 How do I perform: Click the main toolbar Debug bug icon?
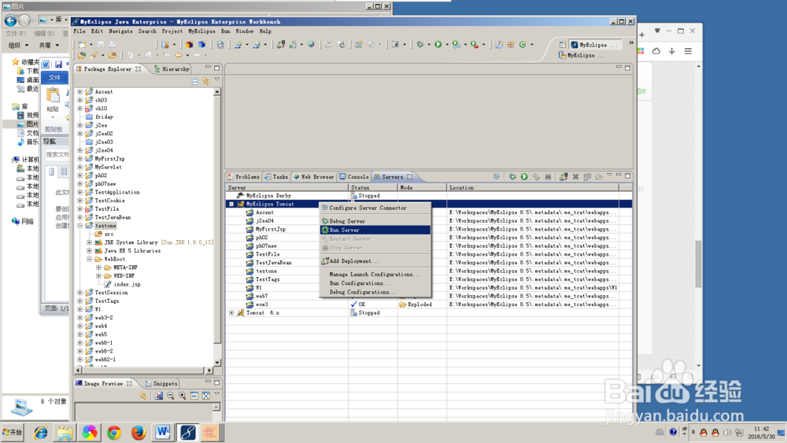(419, 45)
